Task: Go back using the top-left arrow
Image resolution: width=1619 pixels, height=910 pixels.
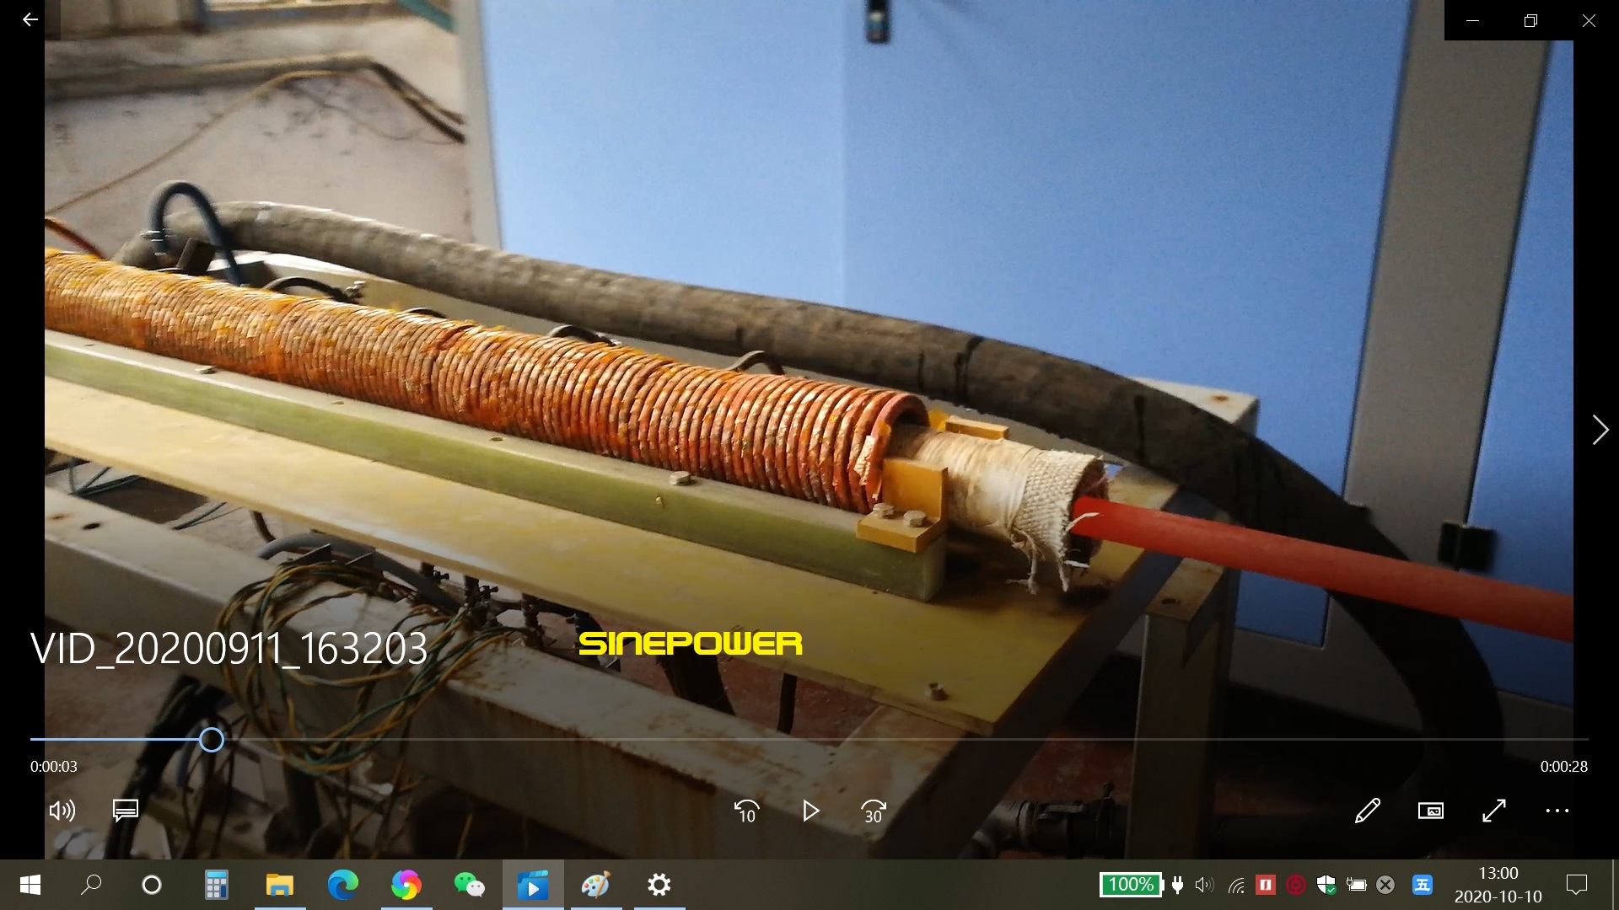Action: pyautogui.click(x=30, y=19)
